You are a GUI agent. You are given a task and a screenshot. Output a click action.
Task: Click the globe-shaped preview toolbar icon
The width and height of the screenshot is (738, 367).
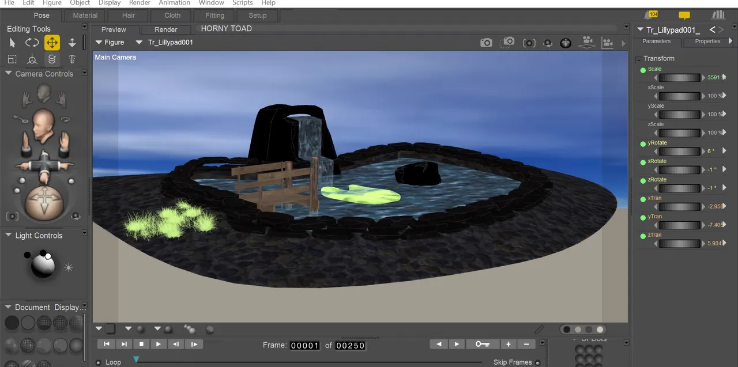click(566, 43)
